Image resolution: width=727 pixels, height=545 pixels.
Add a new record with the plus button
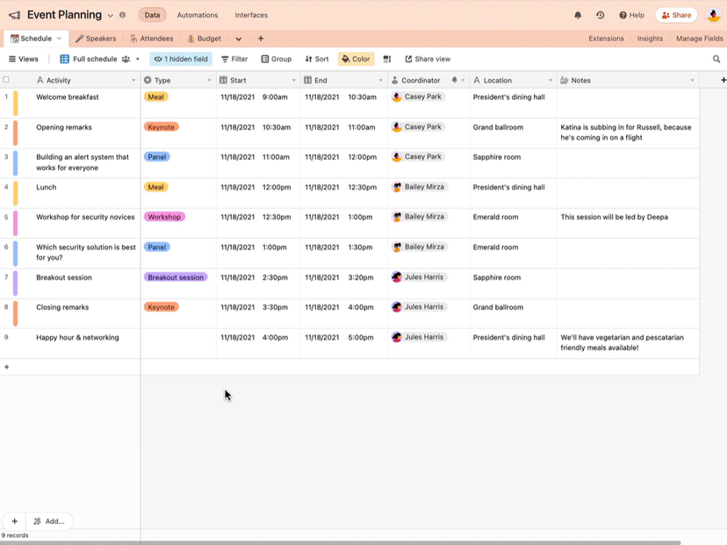(x=15, y=520)
